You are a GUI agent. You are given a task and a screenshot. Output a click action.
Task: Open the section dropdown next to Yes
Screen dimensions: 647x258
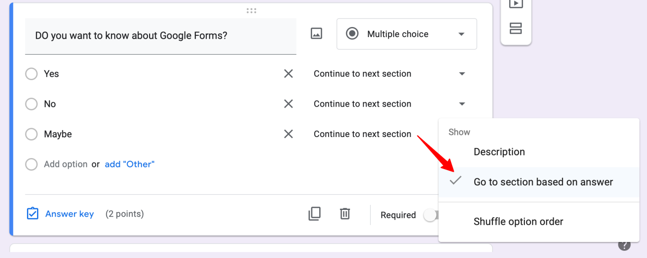point(462,73)
